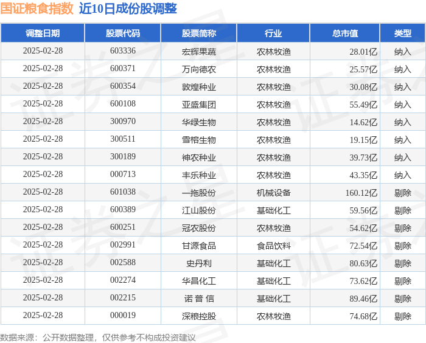Click stock name 史丹利
Viewport: 426px width, 343px height.
(x=199, y=263)
